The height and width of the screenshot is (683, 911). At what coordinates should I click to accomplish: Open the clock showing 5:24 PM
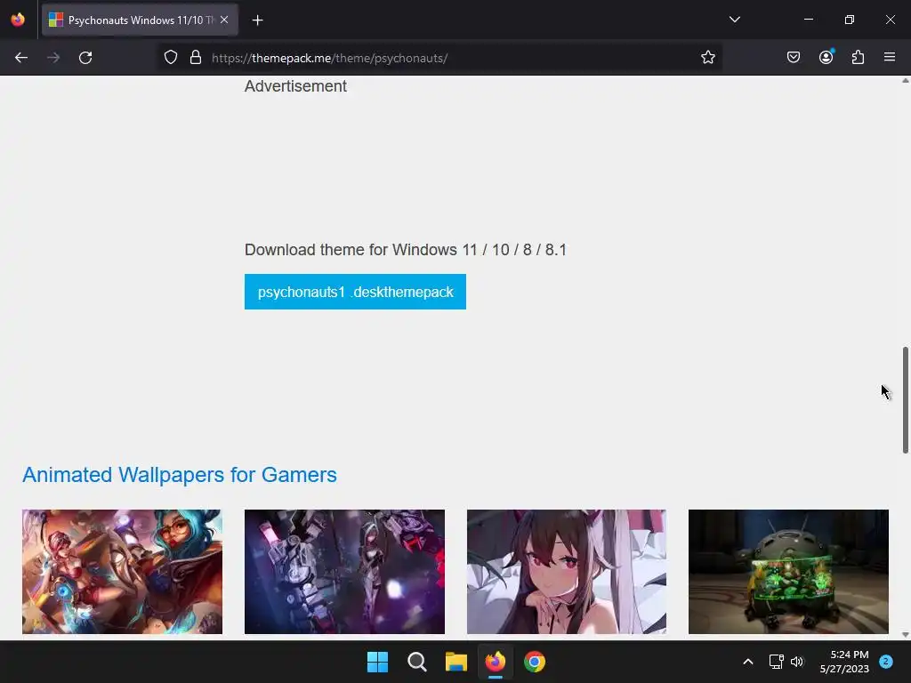pyautogui.click(x=844, y=662)
